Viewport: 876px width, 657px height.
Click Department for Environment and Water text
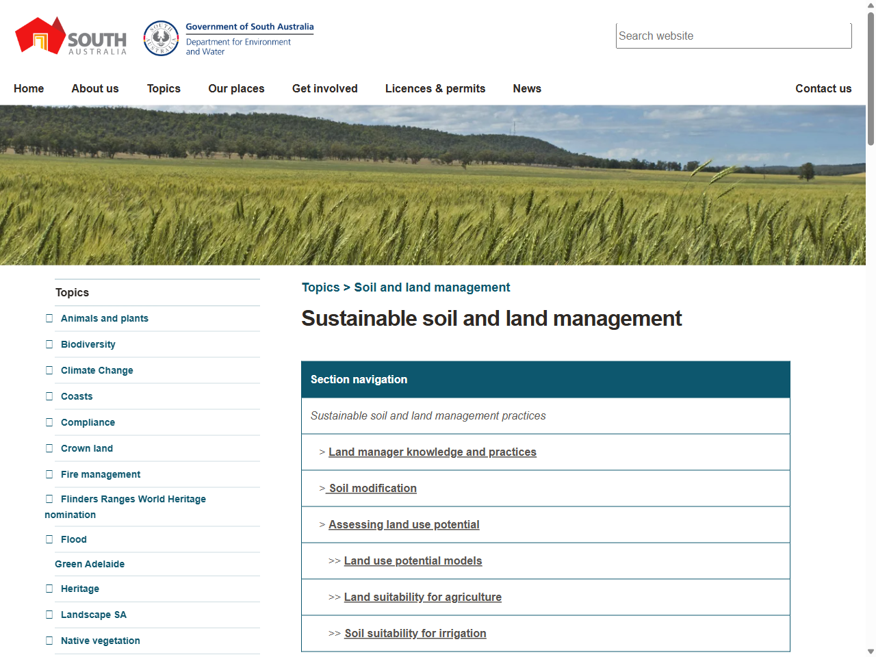coord(238,47)
